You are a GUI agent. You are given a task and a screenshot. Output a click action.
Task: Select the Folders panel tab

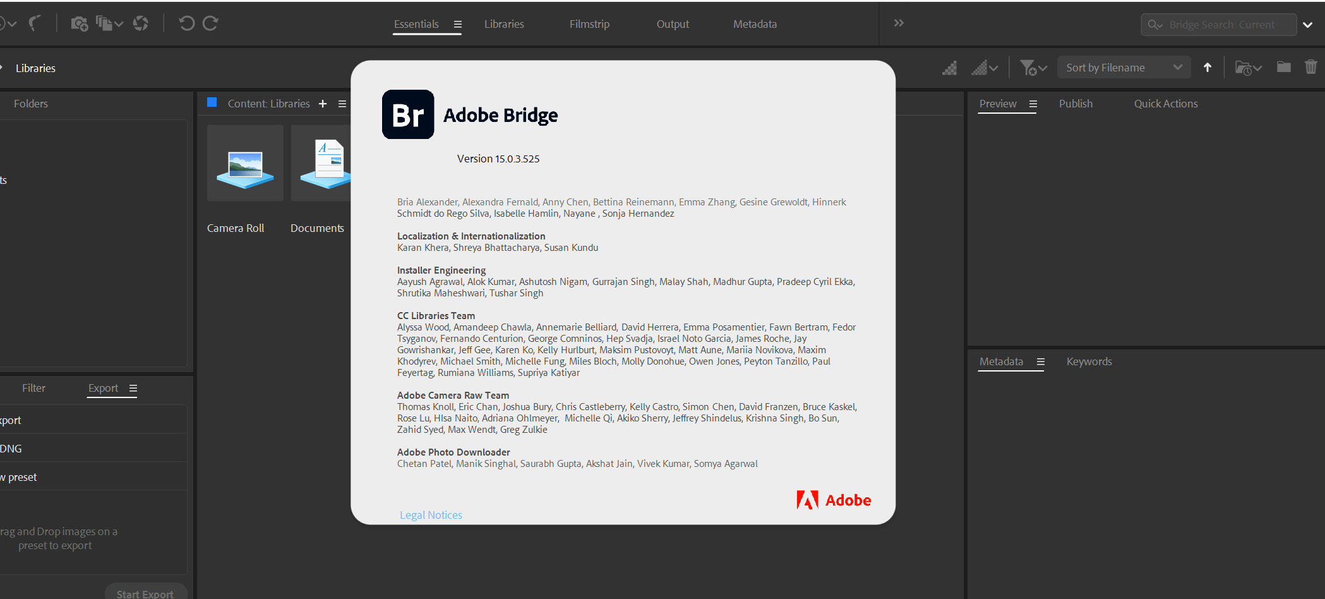coord(31,104)
